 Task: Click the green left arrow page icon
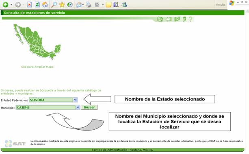coord(169,19)
